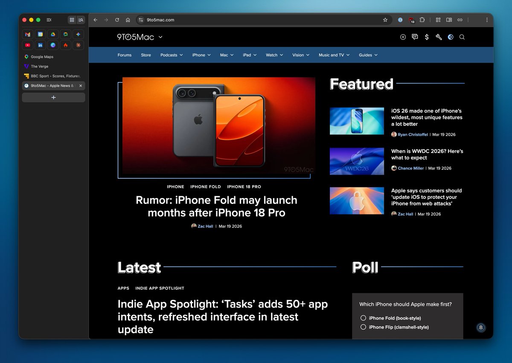Open the pinned Canva tab
This screenshot has height=363, width=512.
(53, 45)
